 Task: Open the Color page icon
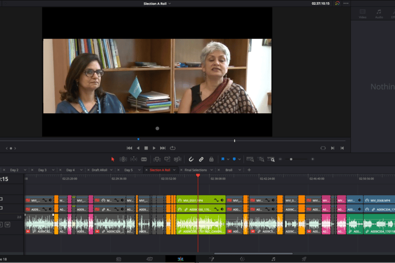coord(242,259)
